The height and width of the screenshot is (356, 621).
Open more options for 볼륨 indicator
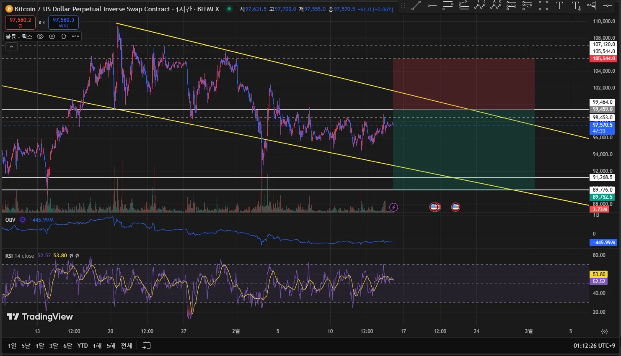point(75,36)
